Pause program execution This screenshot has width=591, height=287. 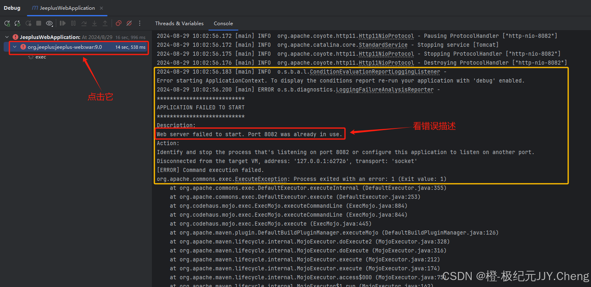73,24
